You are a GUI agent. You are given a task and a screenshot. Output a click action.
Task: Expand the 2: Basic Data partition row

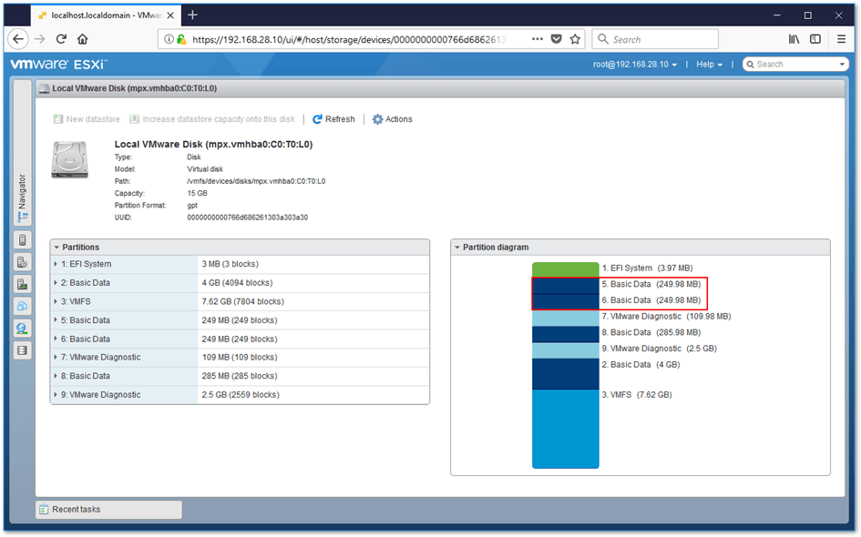(56, 282)
